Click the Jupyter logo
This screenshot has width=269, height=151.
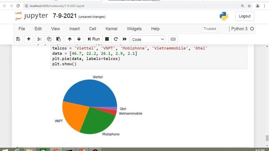tap(32, 16)
